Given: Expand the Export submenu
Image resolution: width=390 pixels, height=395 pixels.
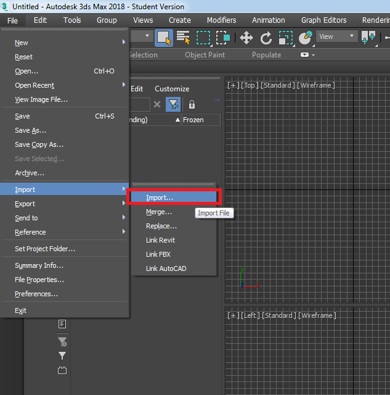Looking at the screenshot, I should coord(64,204).
